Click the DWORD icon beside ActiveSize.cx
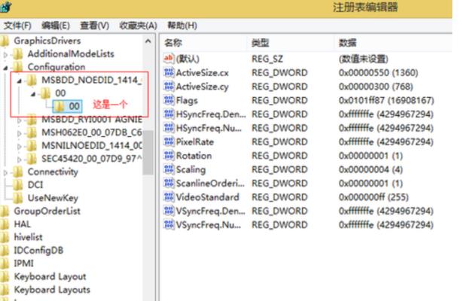Viewport: 467px width, 301px height. (x=169, y=73)
